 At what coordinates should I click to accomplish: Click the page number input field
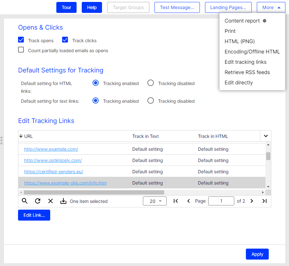point(221,201)
